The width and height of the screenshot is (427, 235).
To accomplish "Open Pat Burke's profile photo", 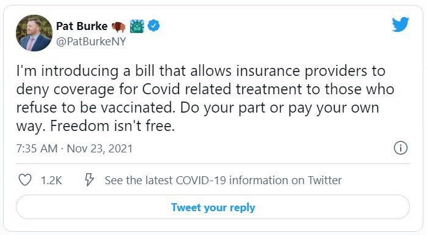I will point(34,33).
